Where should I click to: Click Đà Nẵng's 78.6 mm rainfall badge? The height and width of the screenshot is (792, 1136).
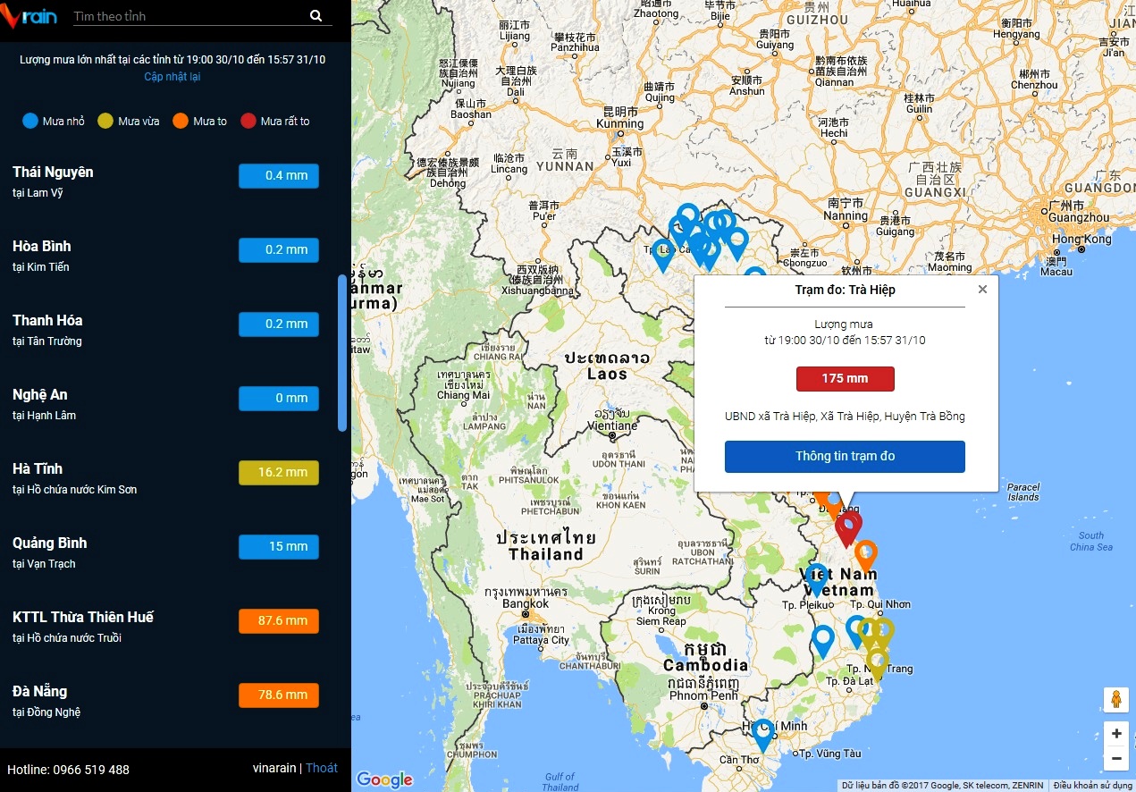(x=279, y=695)
